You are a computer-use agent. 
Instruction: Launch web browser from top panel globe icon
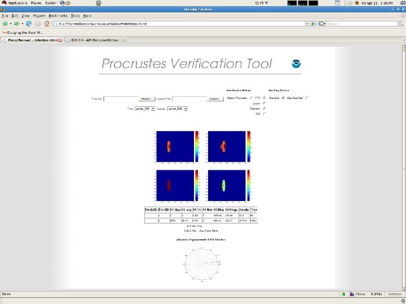click(62, 3)
